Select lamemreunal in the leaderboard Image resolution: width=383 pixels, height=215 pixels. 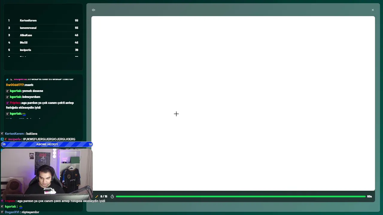[43, 28]
